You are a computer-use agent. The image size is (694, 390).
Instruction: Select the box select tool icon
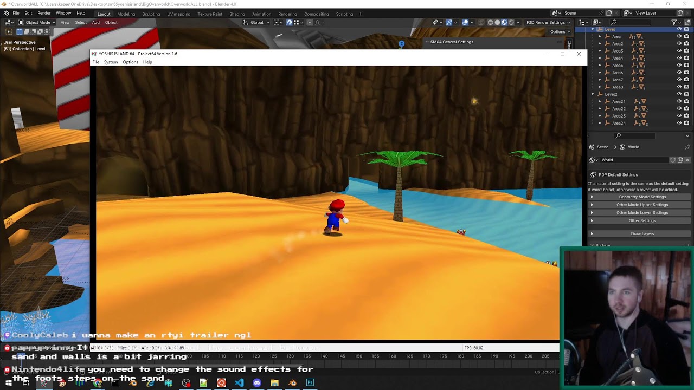click(x=8, y=31)
